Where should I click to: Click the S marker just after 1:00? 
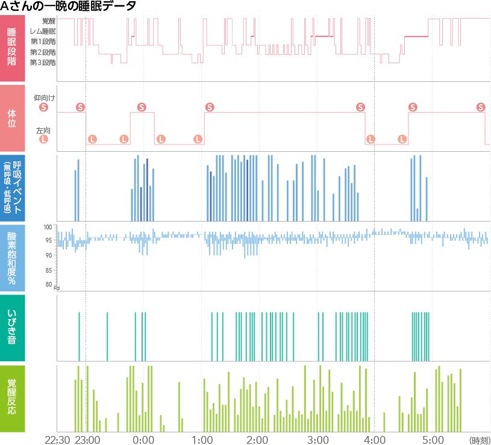point(210,107)
